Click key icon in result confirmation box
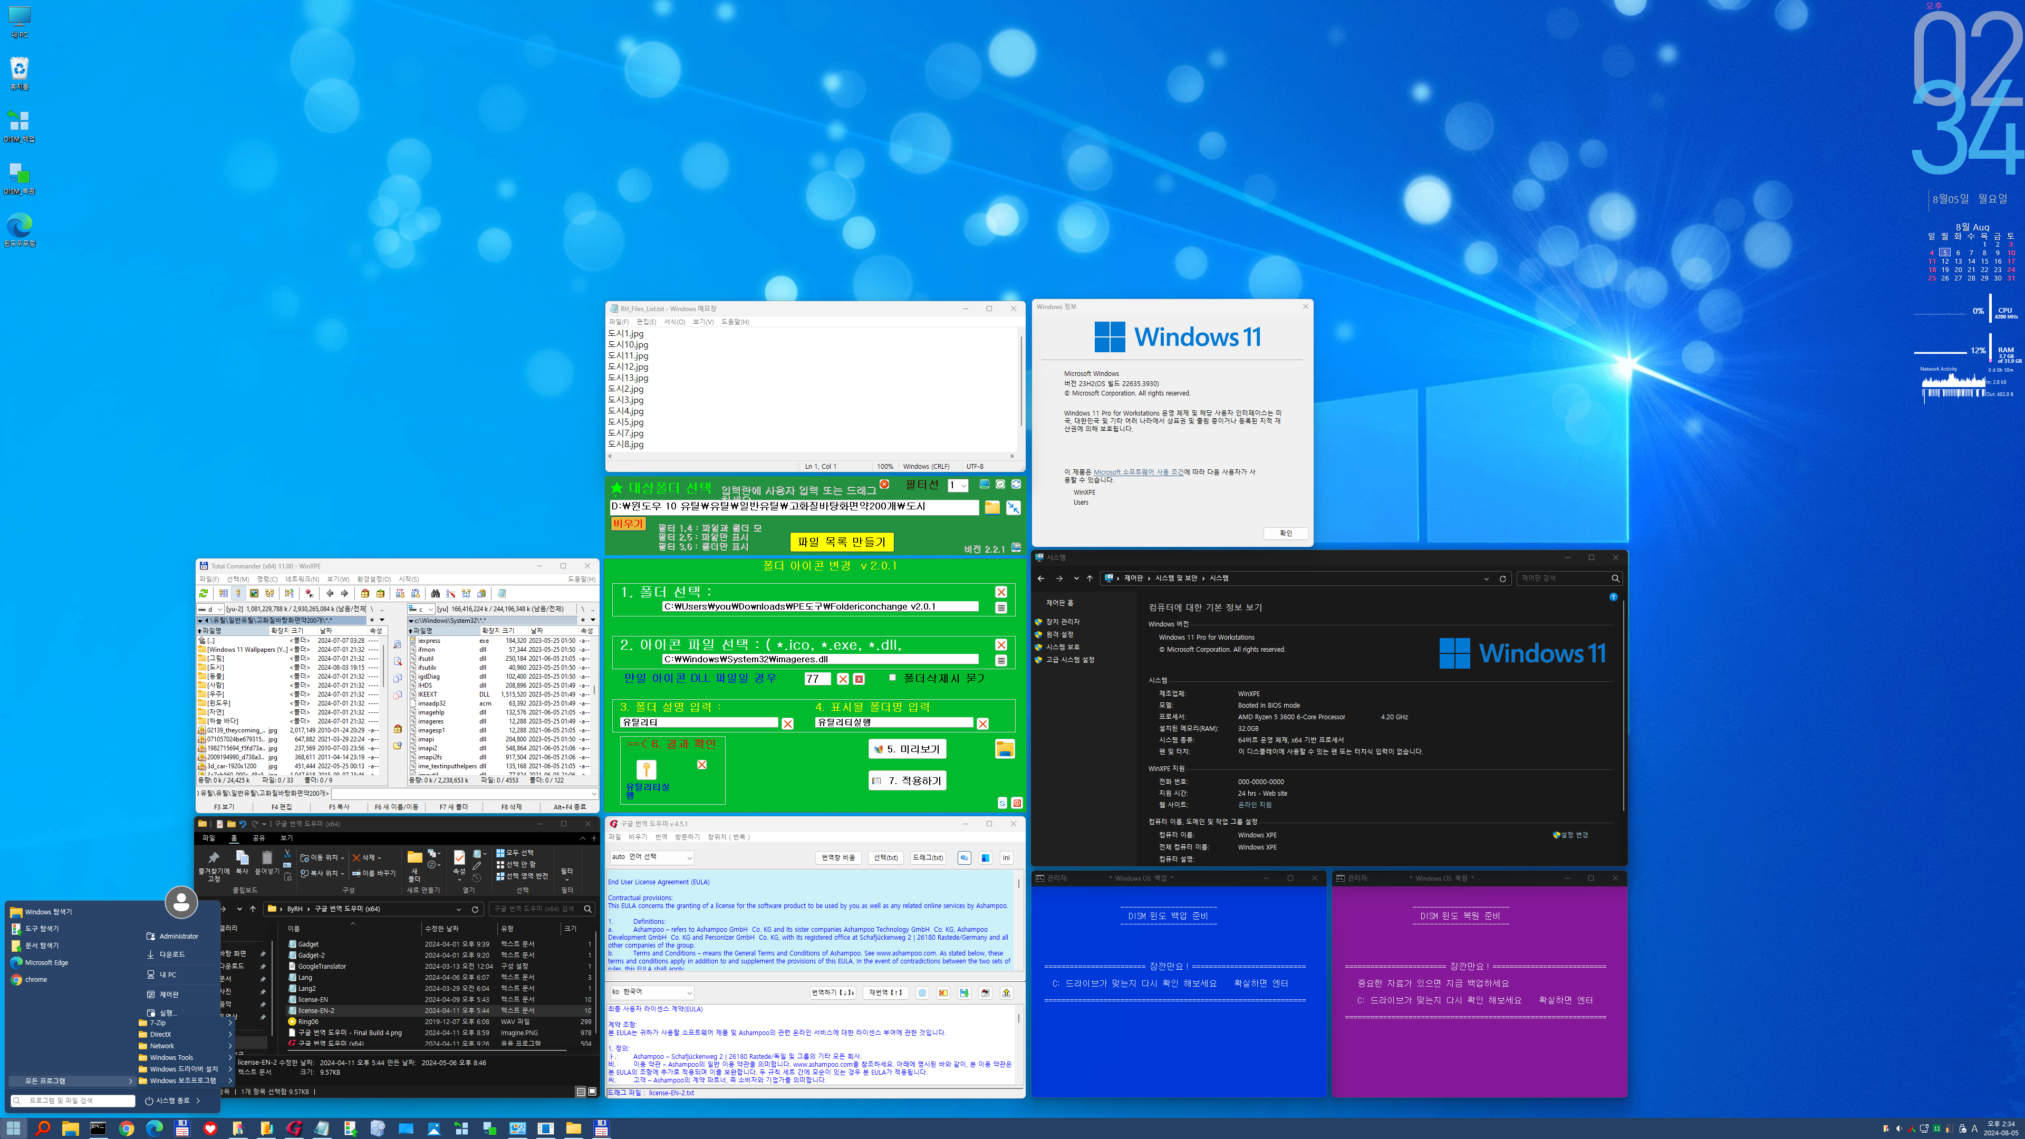The width and height of the screenshot is (2025, 1139). pos(646,769)
